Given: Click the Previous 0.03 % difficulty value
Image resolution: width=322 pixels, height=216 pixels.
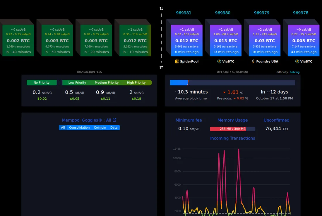Looking at the screenshot, I should point(233,99).
